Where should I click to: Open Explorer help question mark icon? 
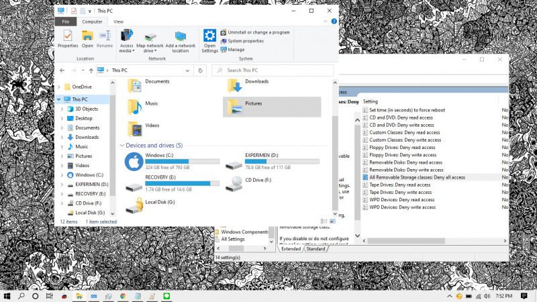pyautogui.click(x=334, y=21)
